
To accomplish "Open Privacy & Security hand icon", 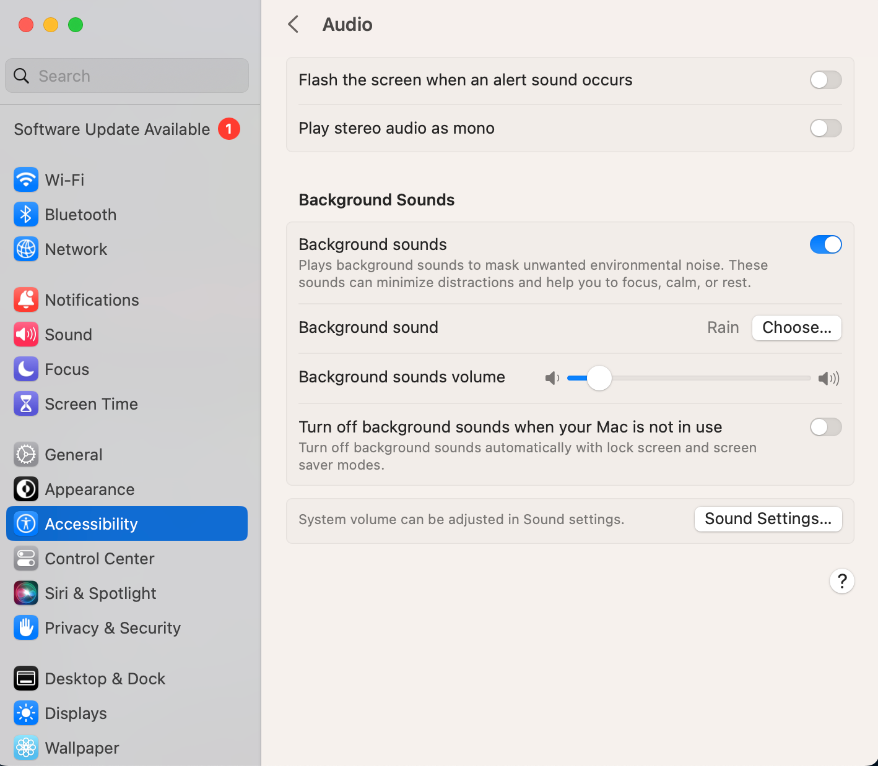I will pos(26,628).
